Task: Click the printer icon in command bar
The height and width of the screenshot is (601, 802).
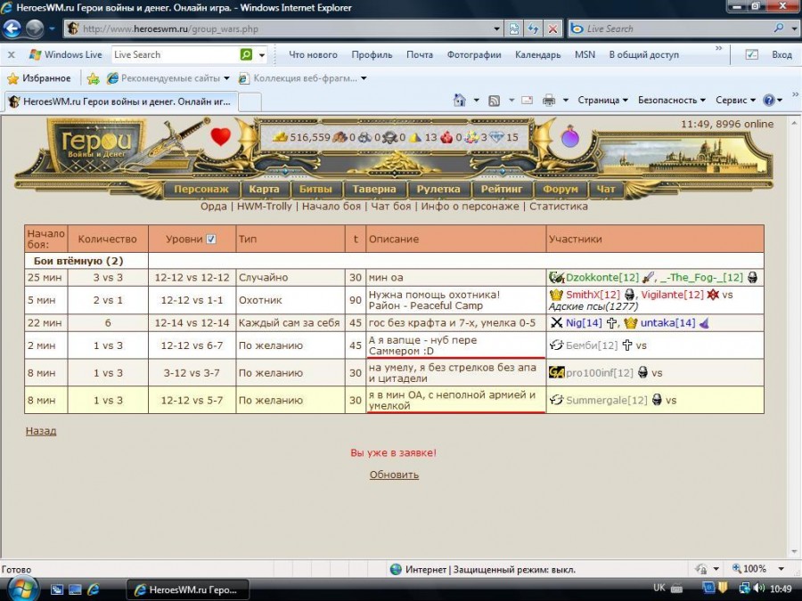Action: point(549,101)
